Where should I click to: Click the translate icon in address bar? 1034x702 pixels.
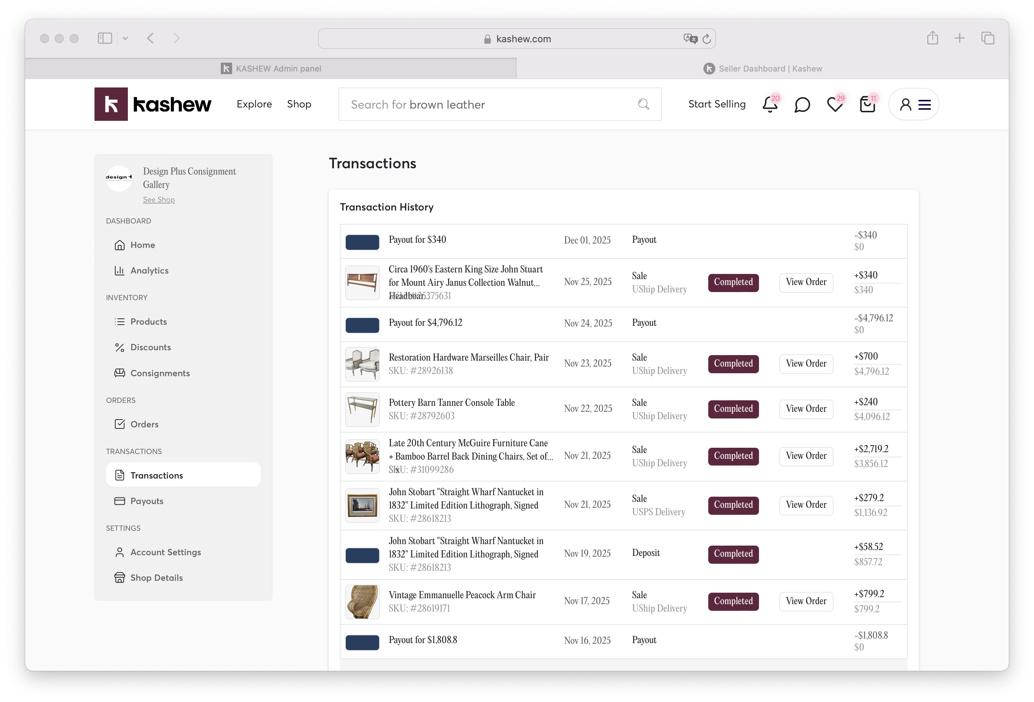coord(690,39)
